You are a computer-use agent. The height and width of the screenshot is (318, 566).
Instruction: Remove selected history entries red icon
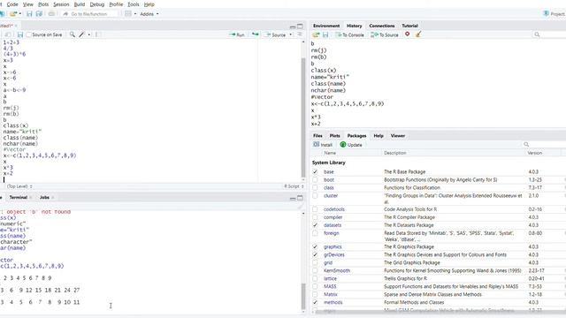[x=407, y=34]
